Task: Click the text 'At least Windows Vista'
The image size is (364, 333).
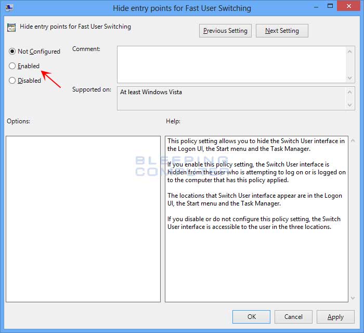Action: coord(151,92)
